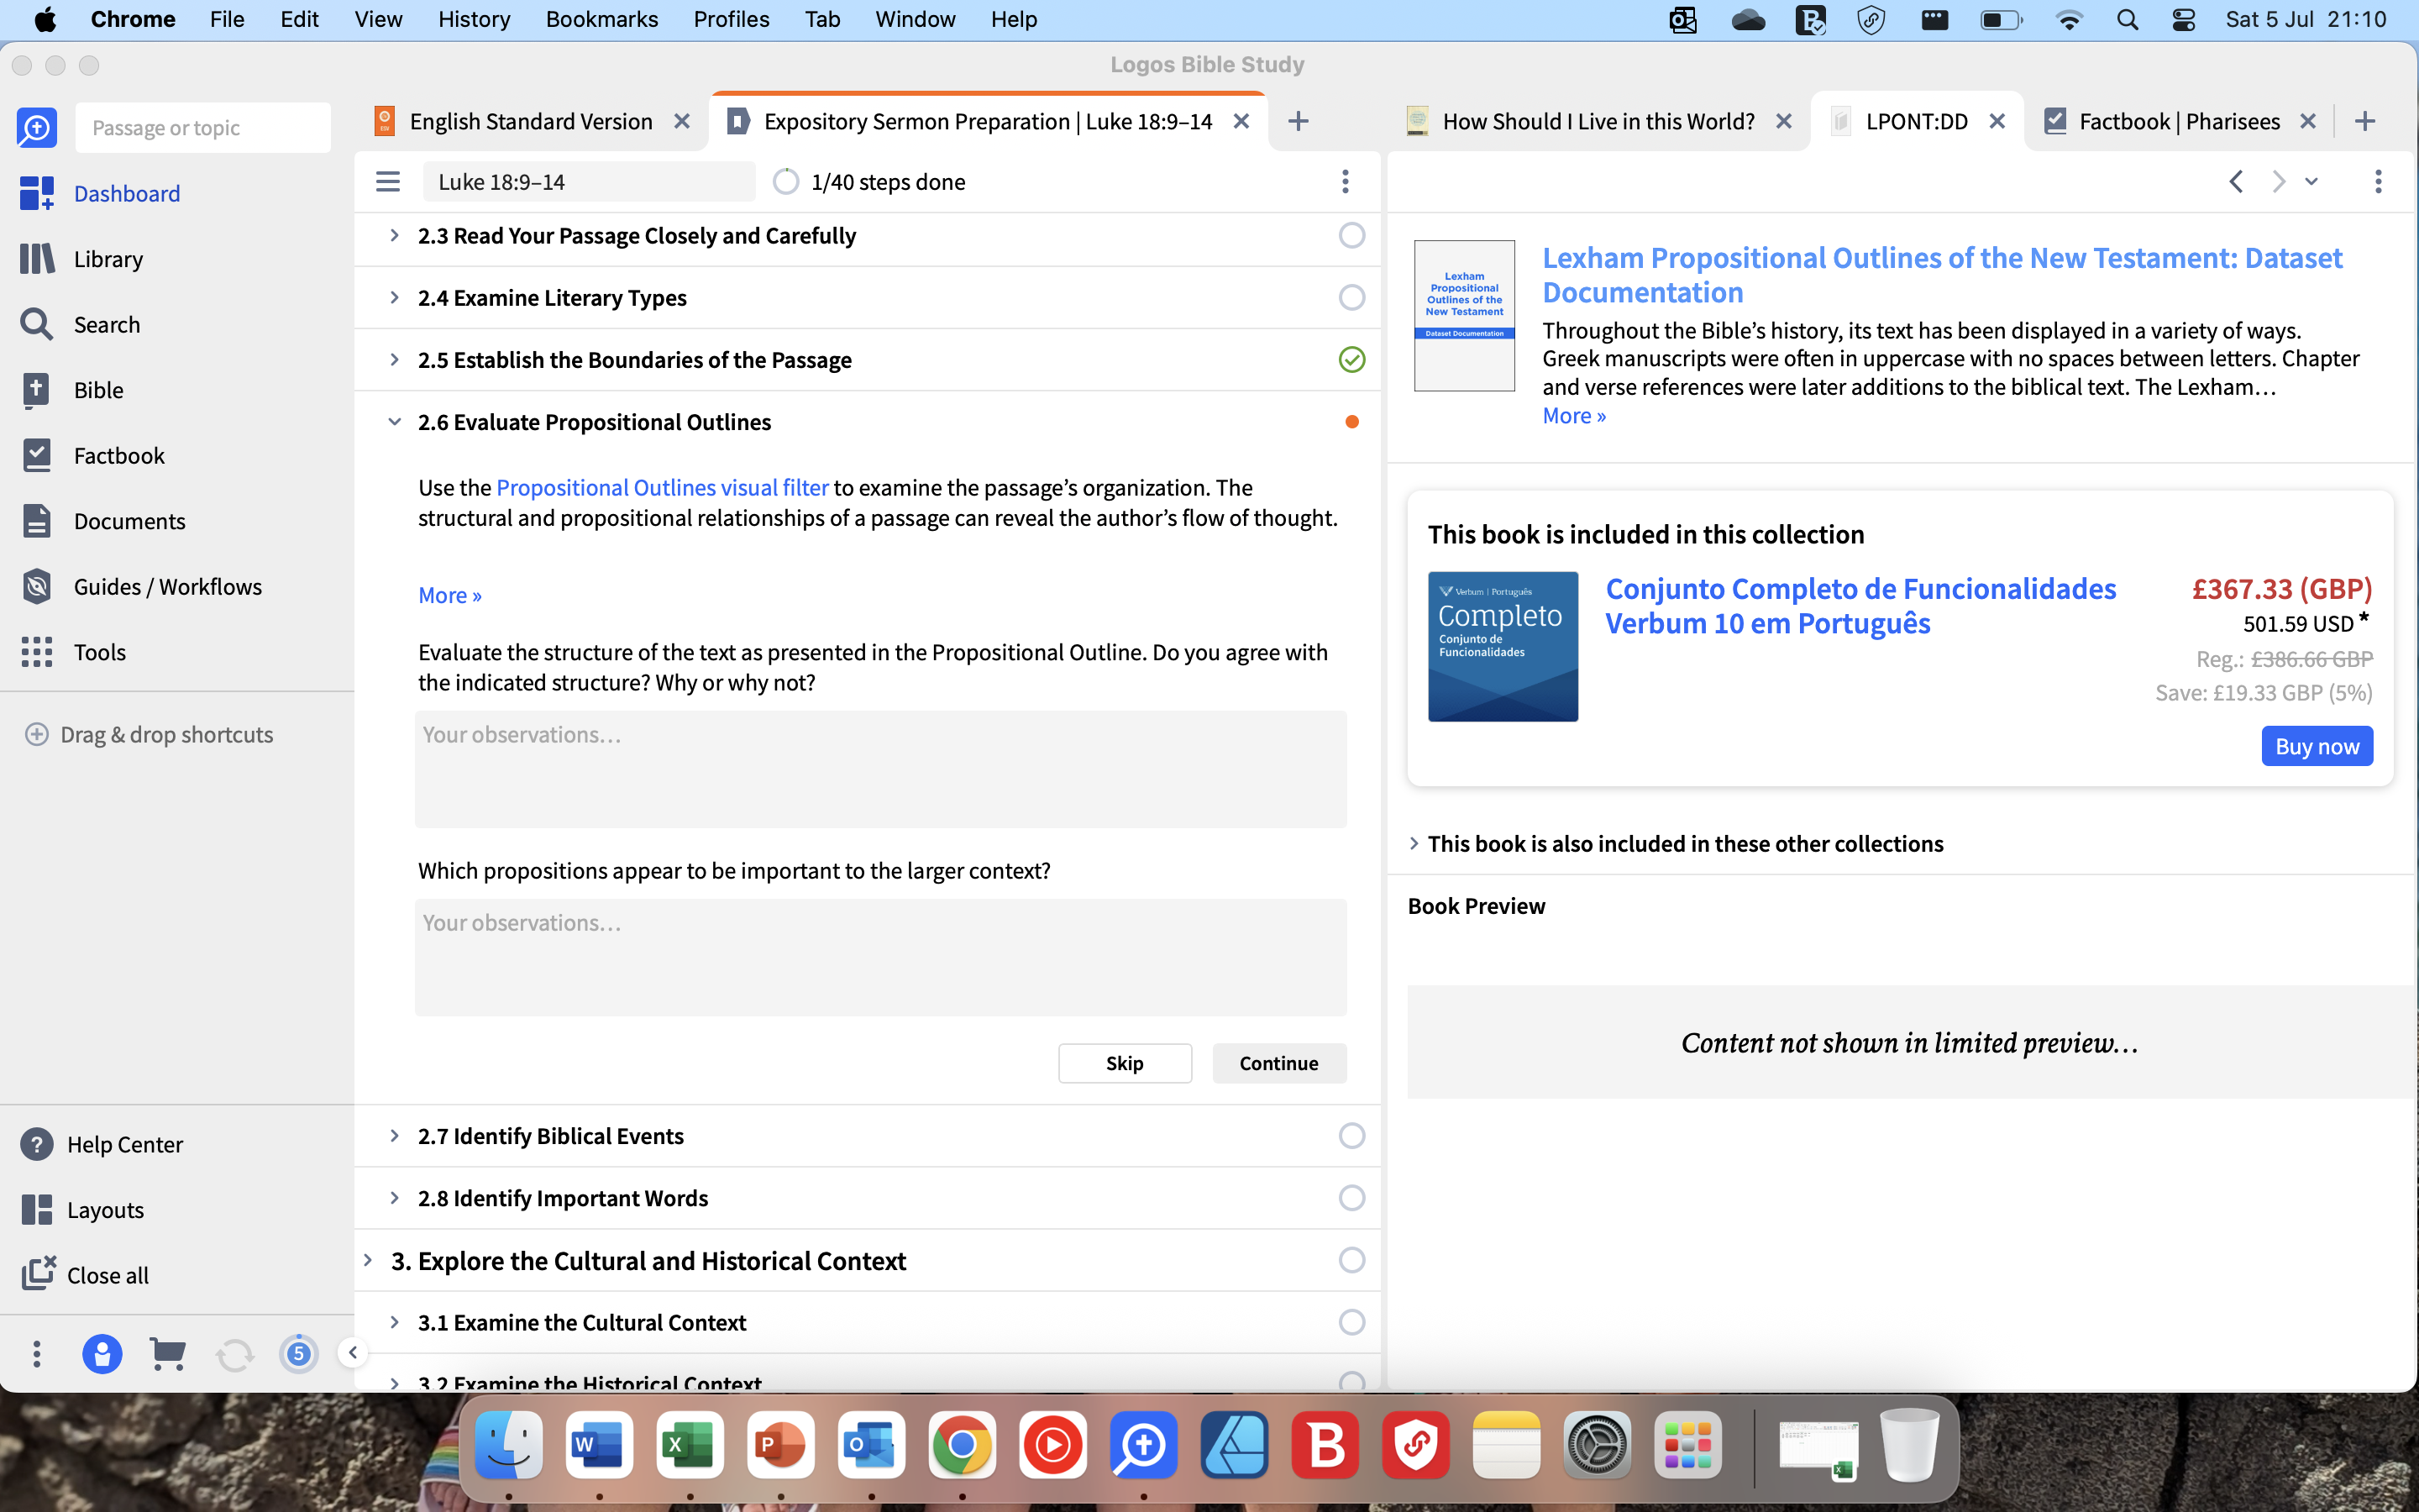Mark step 3.1 Examine Cultural Context done
Image resolution: width=2419 pixels, height=1512 pixels.
pyautogui.click(x=1351, y=1322)
